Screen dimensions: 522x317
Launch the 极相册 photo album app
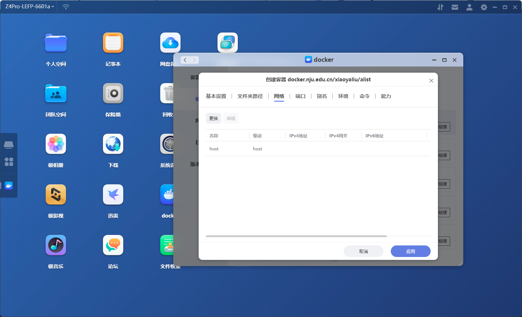pyautogui.click(x=56, y=145)
